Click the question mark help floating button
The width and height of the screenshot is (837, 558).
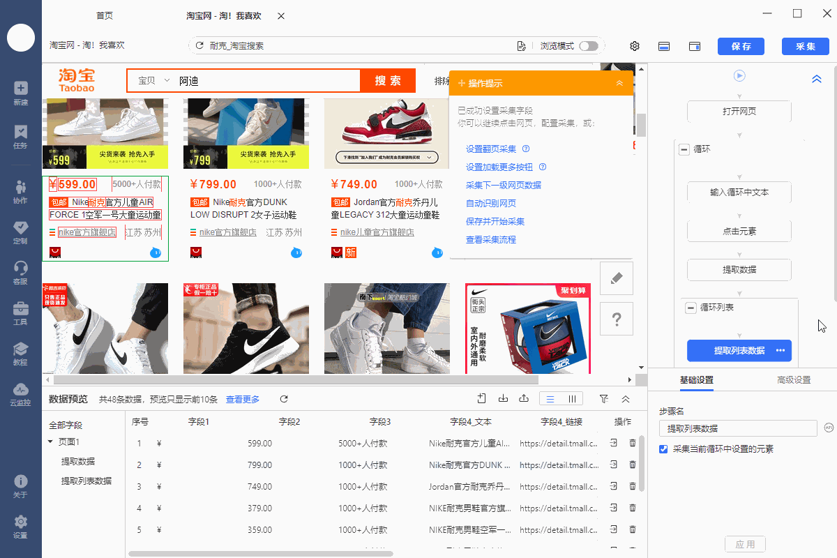[617, 319]
